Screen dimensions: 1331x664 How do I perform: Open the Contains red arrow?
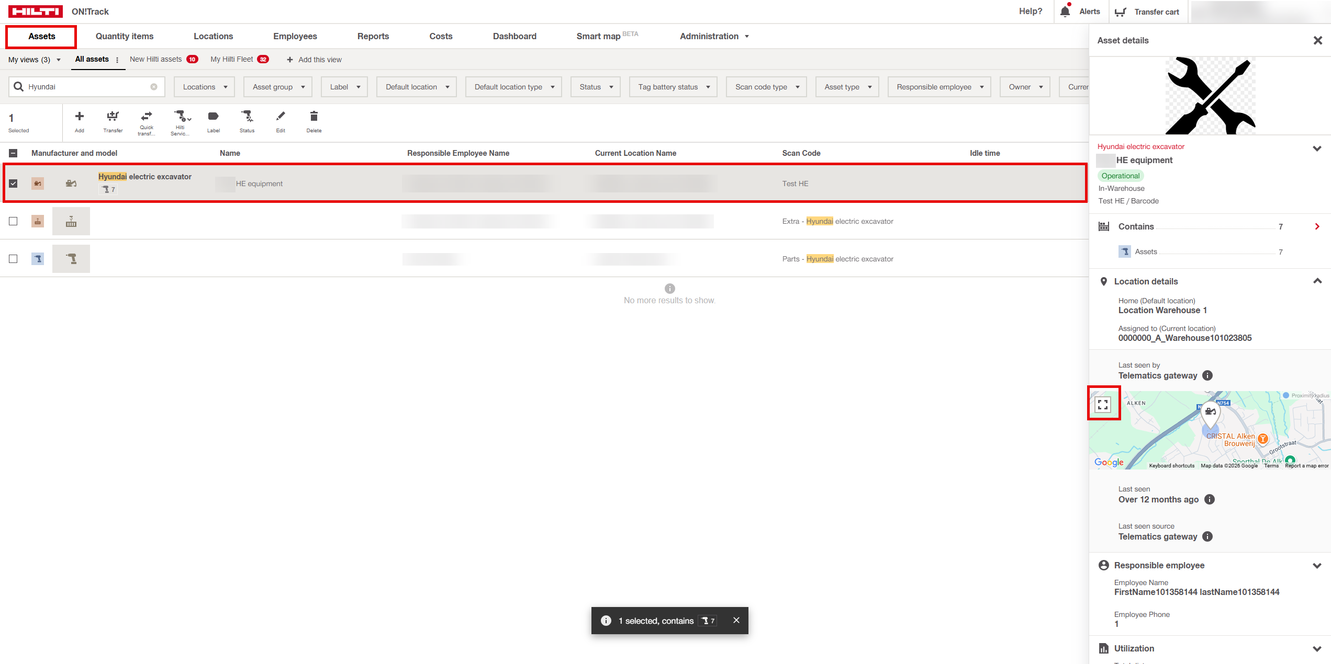[1317, 226]
